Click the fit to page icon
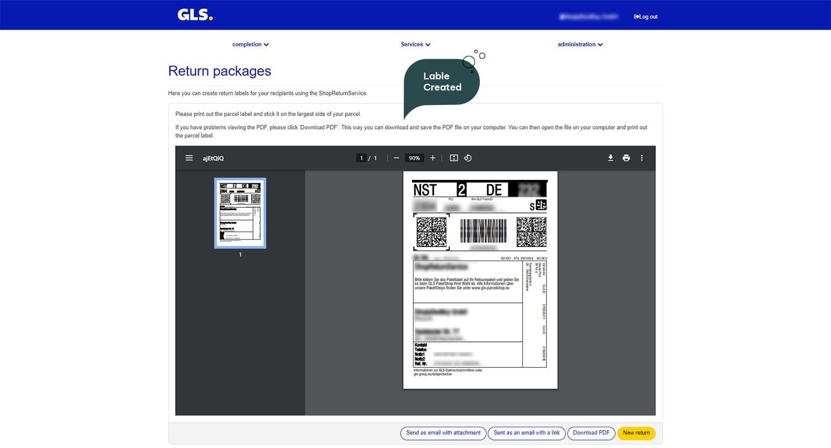The height and width of the screenshot is (448, 831). 454,158
